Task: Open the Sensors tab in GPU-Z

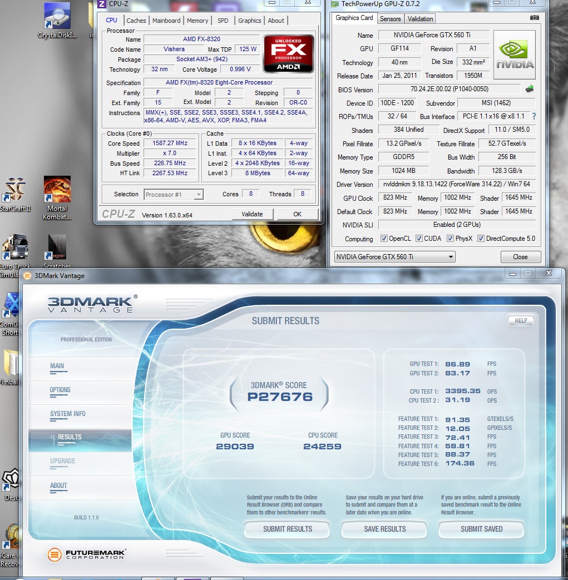Action: pyautogui.click(x=390, y=18)
